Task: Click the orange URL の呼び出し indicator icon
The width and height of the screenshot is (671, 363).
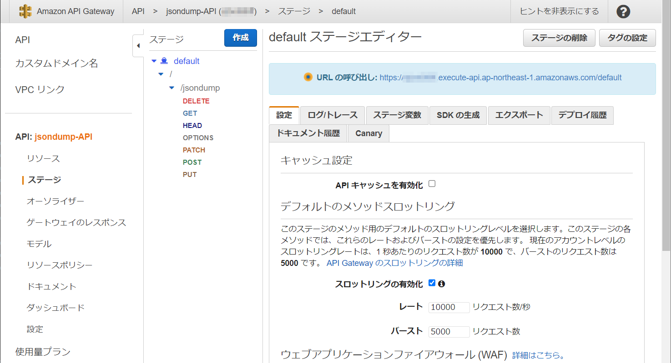Action: click(x=308, y=77)
